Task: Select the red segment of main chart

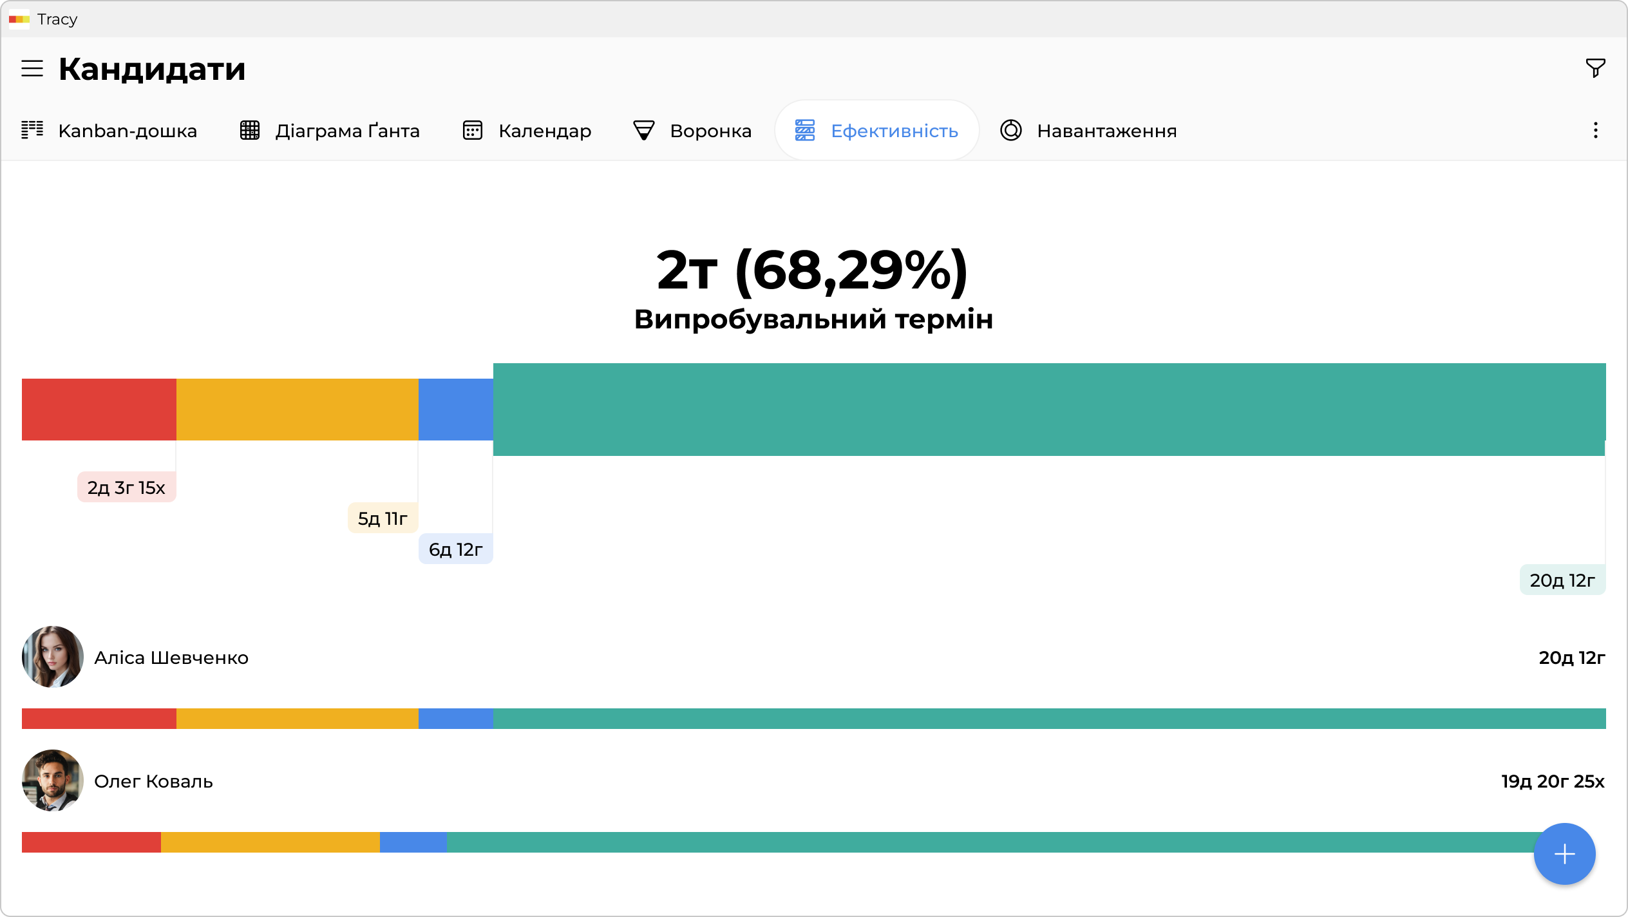Action: (99, 410)
